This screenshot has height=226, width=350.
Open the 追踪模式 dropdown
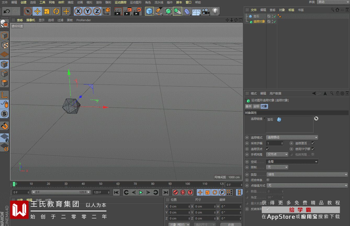(x=292, y=137)
